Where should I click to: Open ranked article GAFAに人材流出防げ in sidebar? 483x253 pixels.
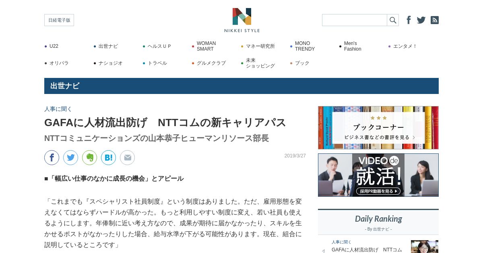[367, 250]
